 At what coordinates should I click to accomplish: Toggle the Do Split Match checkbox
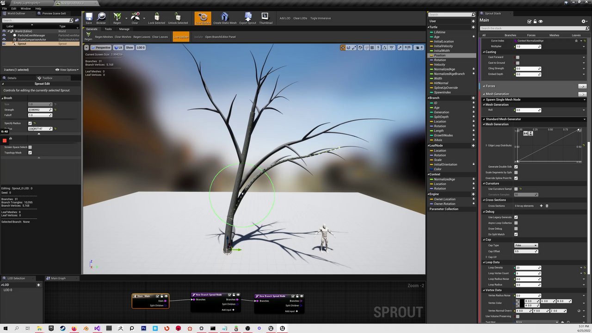coord(516,234)
